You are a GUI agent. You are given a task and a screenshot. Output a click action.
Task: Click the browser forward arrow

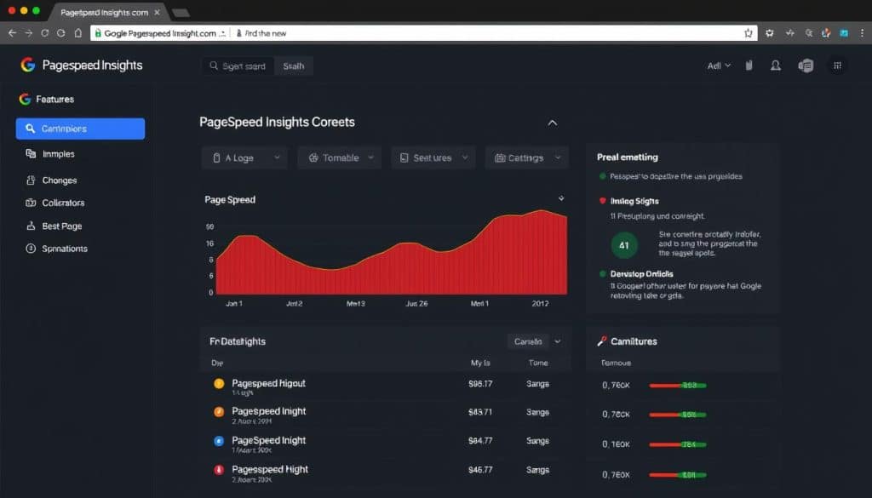(28, 33)
